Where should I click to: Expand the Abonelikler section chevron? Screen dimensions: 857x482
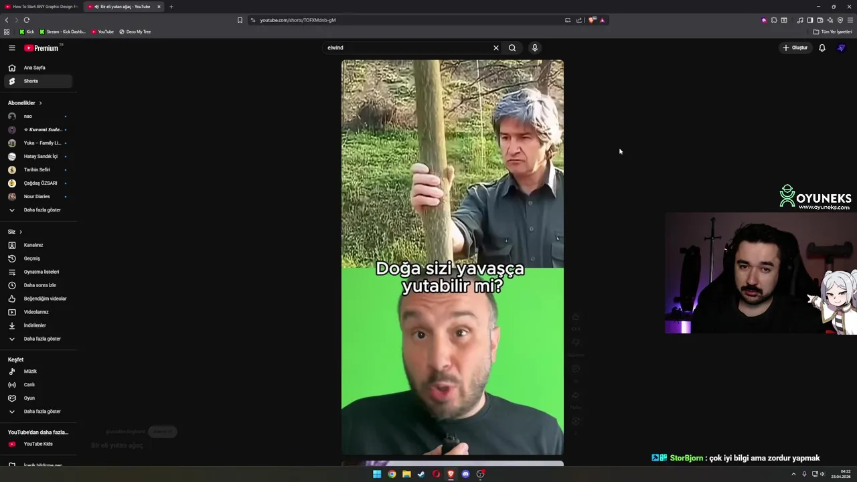(x=40, y=103)
